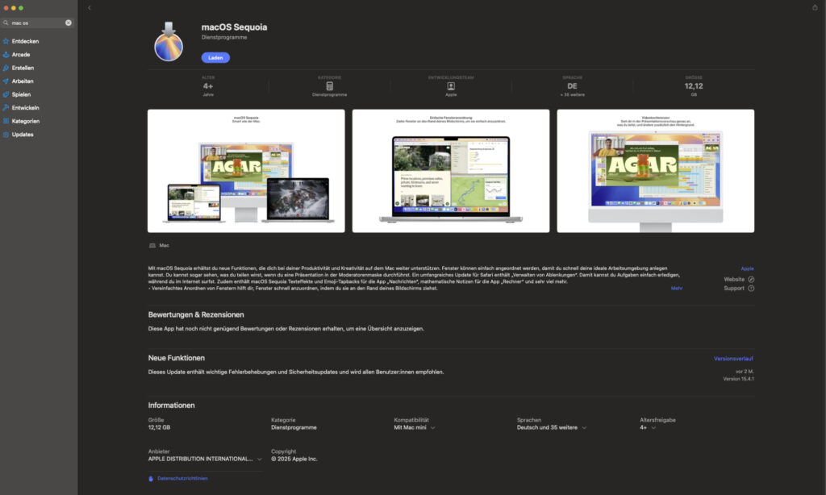Click the Datenschutzrichtlinien hand icon
Screen dimensions: 826x495
(151, 478)
